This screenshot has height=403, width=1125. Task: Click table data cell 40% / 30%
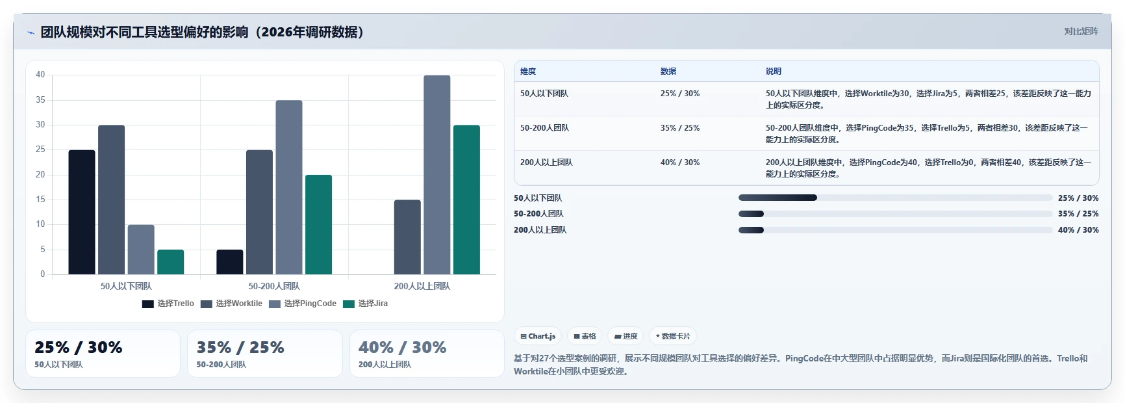(x=680, y=162)
